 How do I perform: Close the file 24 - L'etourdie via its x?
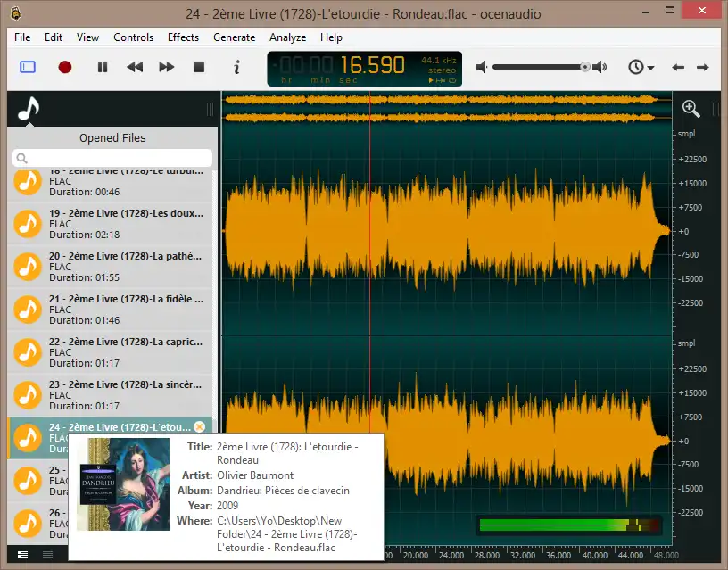tap(201, 426)
